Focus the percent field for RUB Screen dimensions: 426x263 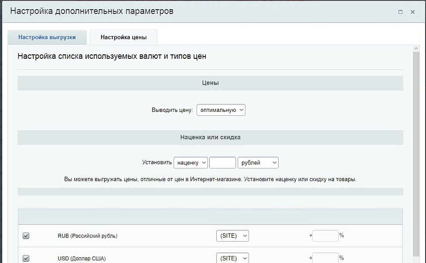click(325, 236)
